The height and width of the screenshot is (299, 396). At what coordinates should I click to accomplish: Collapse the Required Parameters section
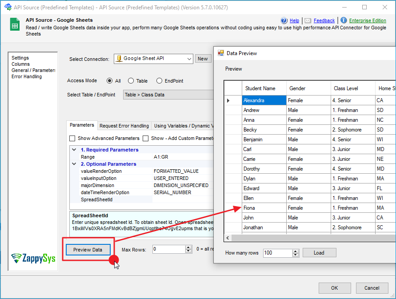click(74, 150)
